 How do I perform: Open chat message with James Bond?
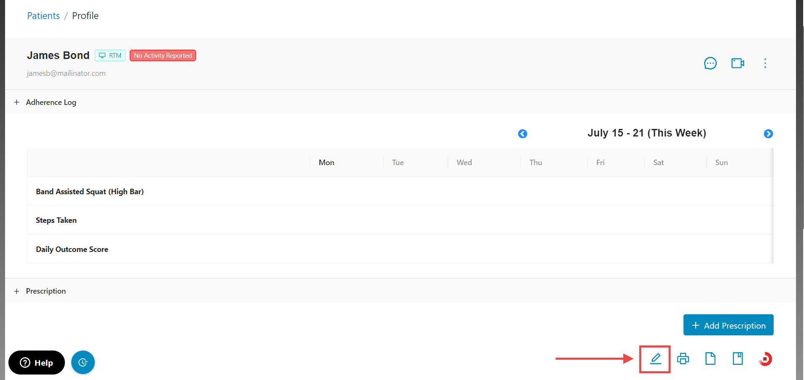click(x=710, y=63)
